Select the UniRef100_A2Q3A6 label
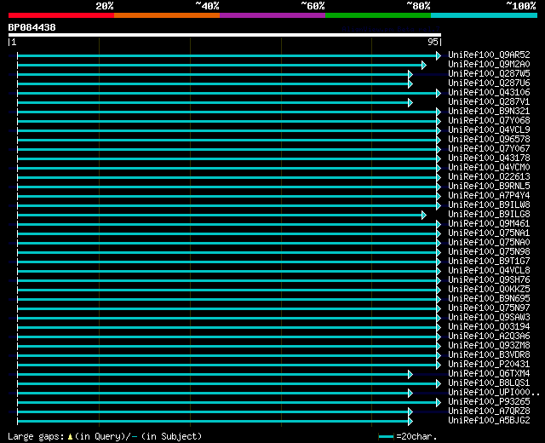The width and height of the screenshot is (545, 443). click(489, 337)
